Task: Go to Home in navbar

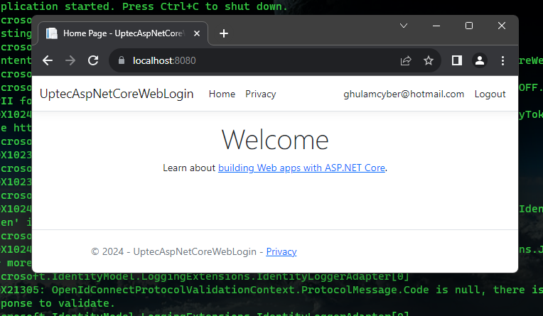Action: pos(222,94)
